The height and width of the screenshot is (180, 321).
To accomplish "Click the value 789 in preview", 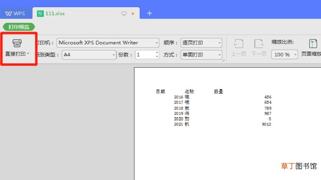I will [268, 108].
